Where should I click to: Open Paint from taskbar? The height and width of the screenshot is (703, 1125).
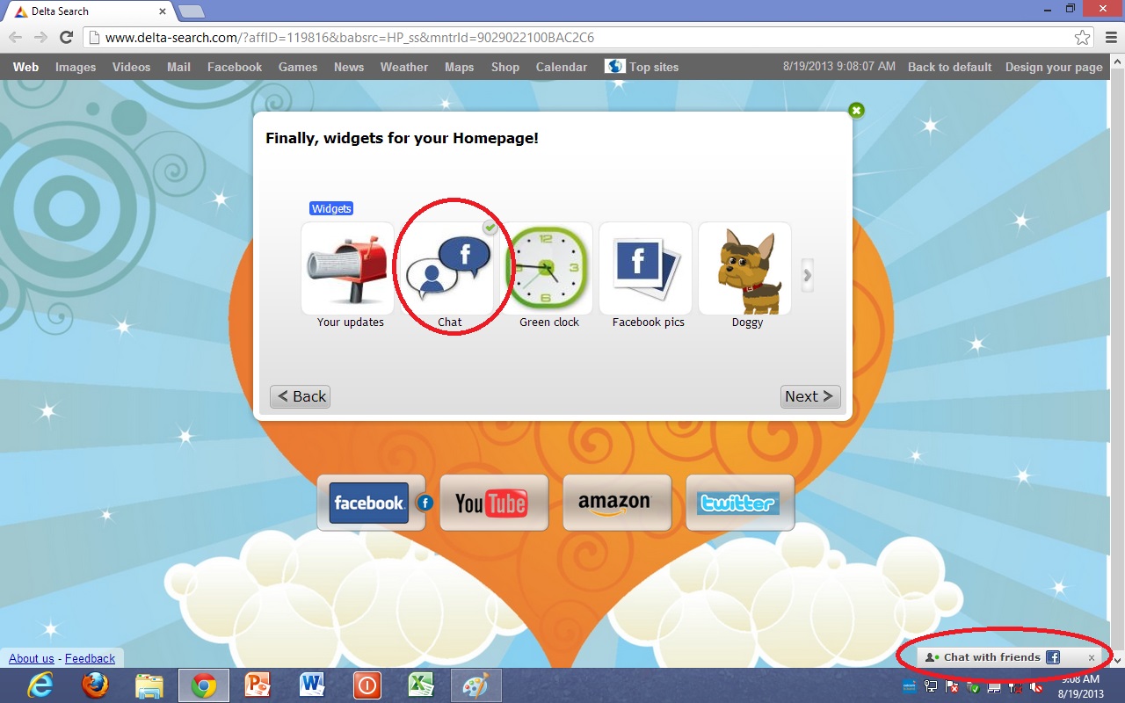[475, 685]
